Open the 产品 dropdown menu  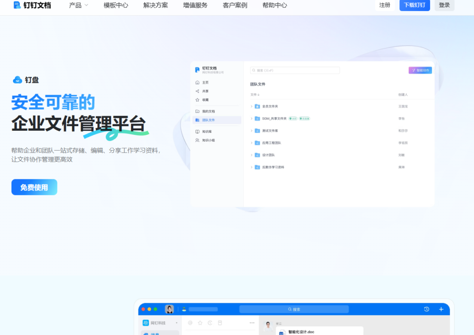tap(78, 6)
